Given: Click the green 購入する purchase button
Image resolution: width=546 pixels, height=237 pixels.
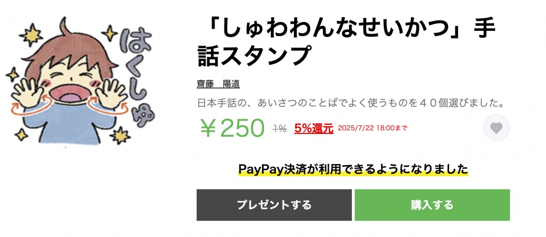Looking at the screenshot, I should [432, 205].
